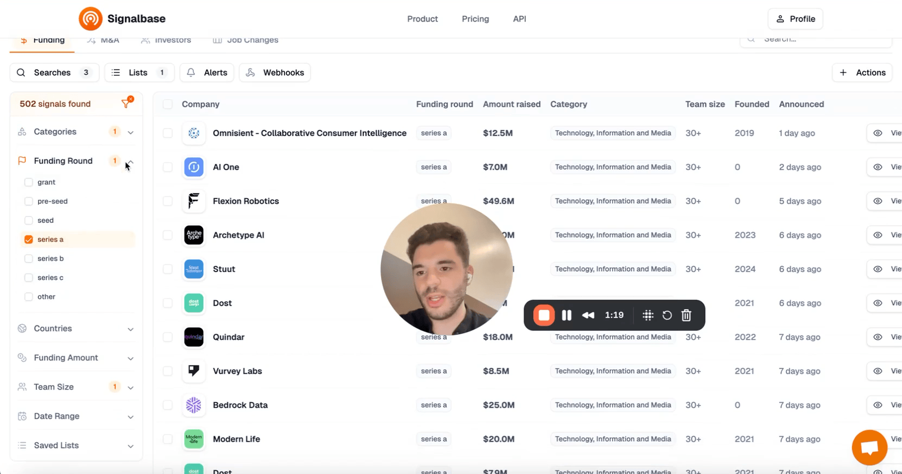Viewport: 902px width, 474px height.
Task: Click the Bedrock Data snowflake logo
Action: pos(194,405)
